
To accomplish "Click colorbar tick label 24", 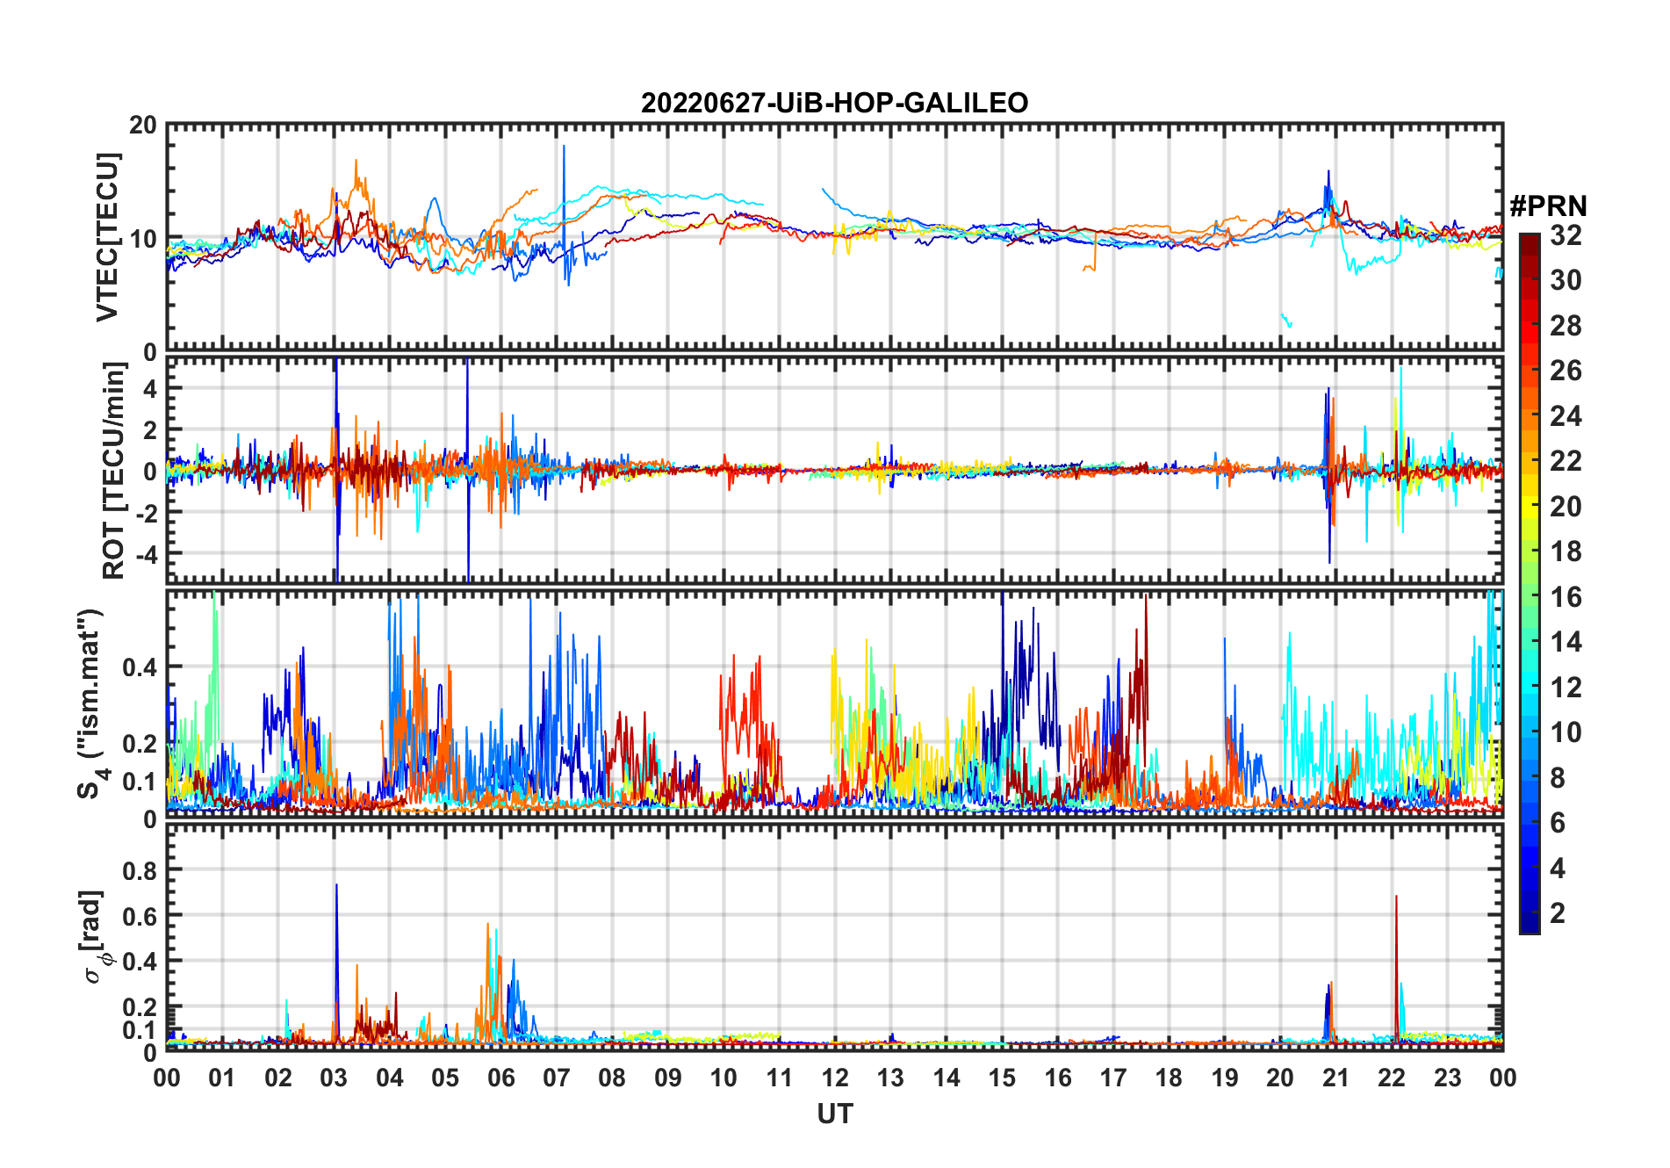I will (x=1566, y=415).
